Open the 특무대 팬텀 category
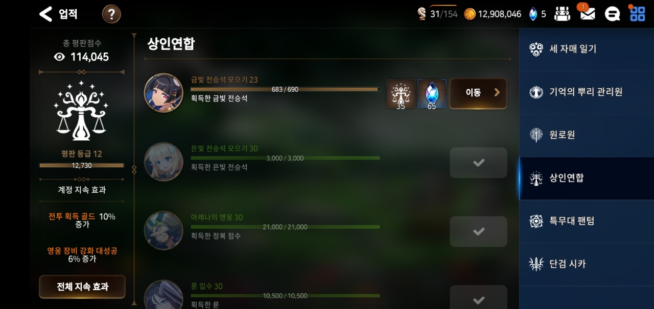The image size is (654, 309). 587,221
